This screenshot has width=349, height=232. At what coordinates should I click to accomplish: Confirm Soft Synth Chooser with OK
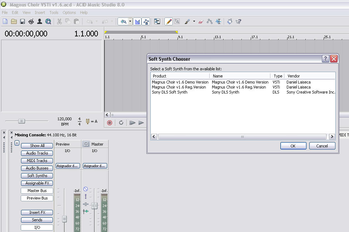click(x=293, y=146)
